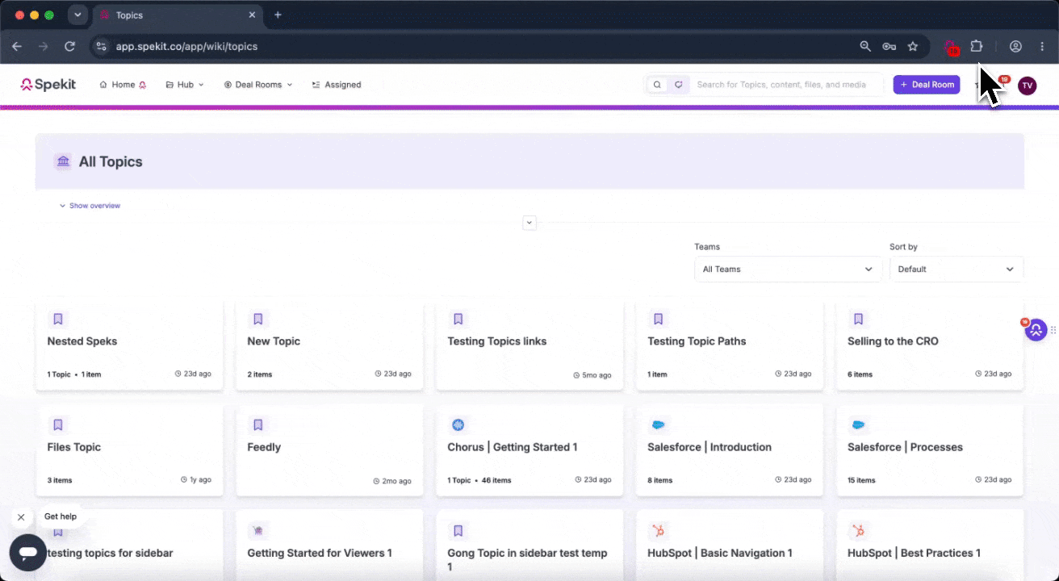Image resolution: width=1059 pixels, height=581 pixels.
Task: Close the Topics browser tab
Action: [x=253, y=15]
